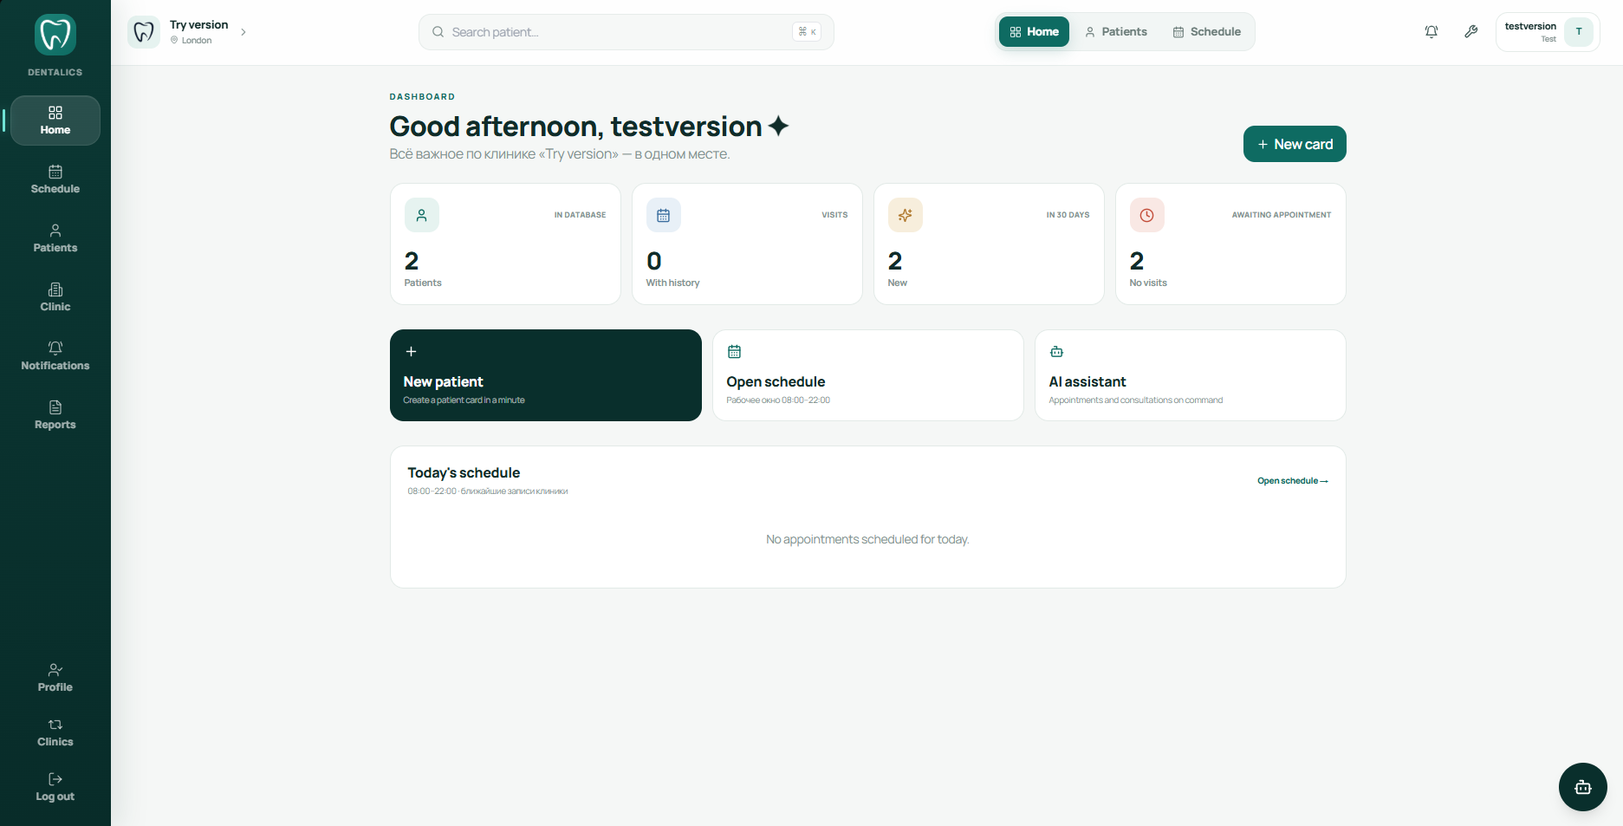This screenshot has width=1623, height=826.
Task: Go to Clinic section in sidebar
Action: click(x=55, y=297)
